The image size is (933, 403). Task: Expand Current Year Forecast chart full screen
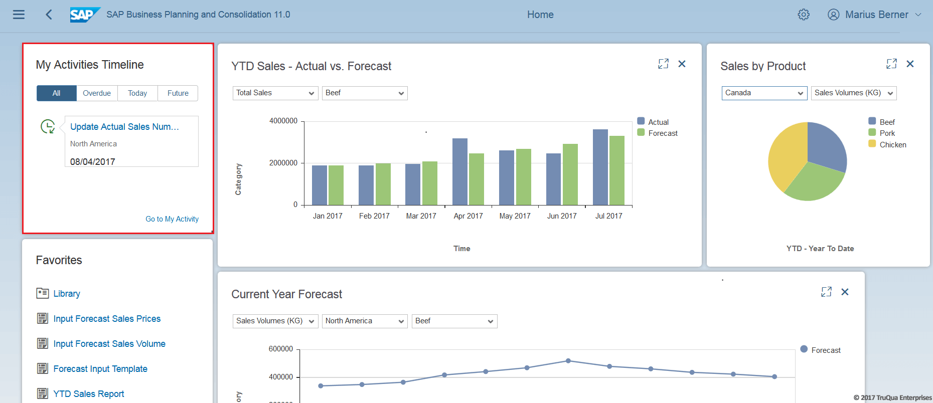tap(826, 292)
